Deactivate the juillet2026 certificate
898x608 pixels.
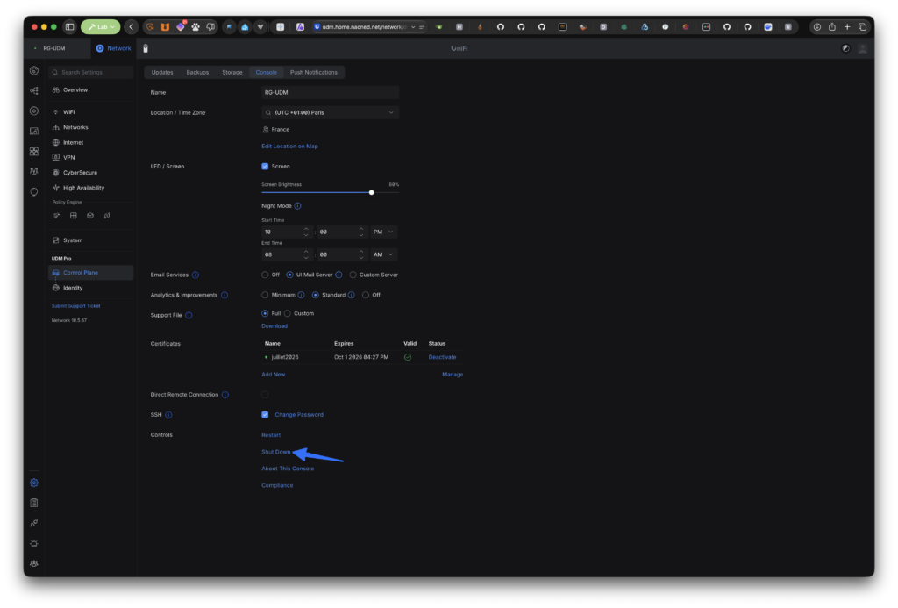click(442, 357)
